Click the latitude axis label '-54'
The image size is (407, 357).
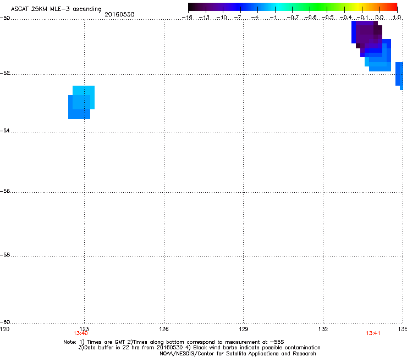point(5,130)
